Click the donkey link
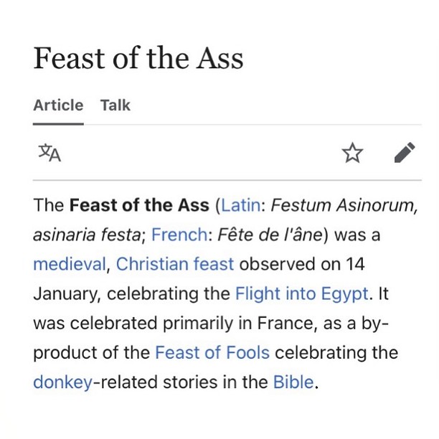 coord(62,382)
